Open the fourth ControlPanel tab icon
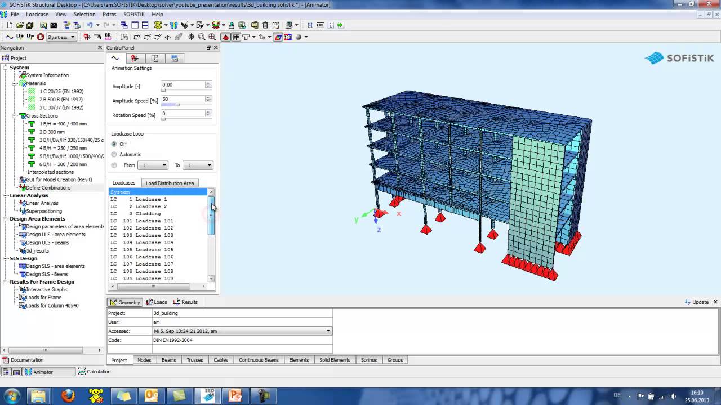The width and height of the screenshot is (721, 405). pyautogui.click(x=175, y=58)
